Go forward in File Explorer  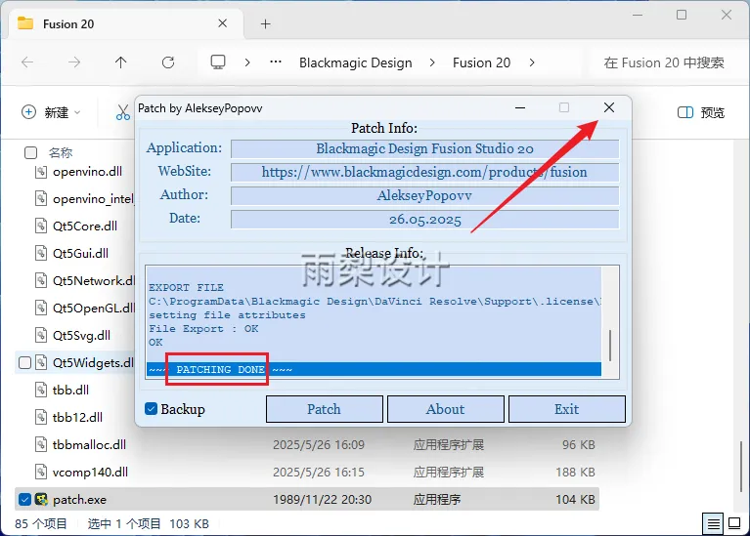point(74,62)
